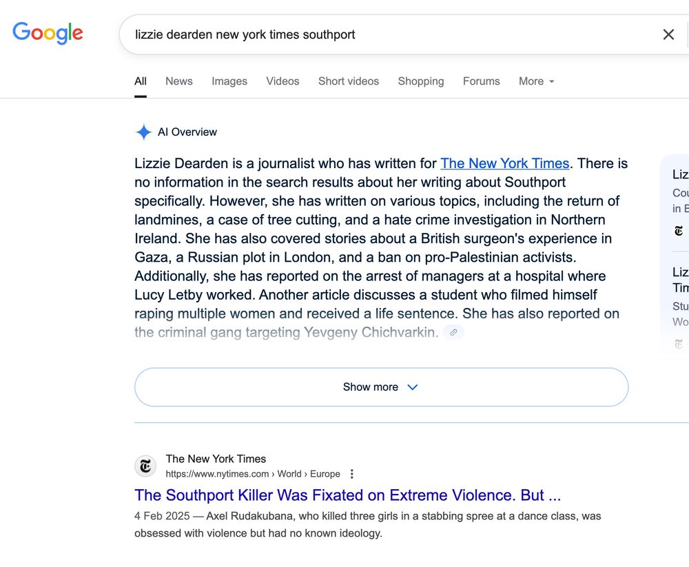
Task: Open the Short videos tab
Action: coord(349,81)
